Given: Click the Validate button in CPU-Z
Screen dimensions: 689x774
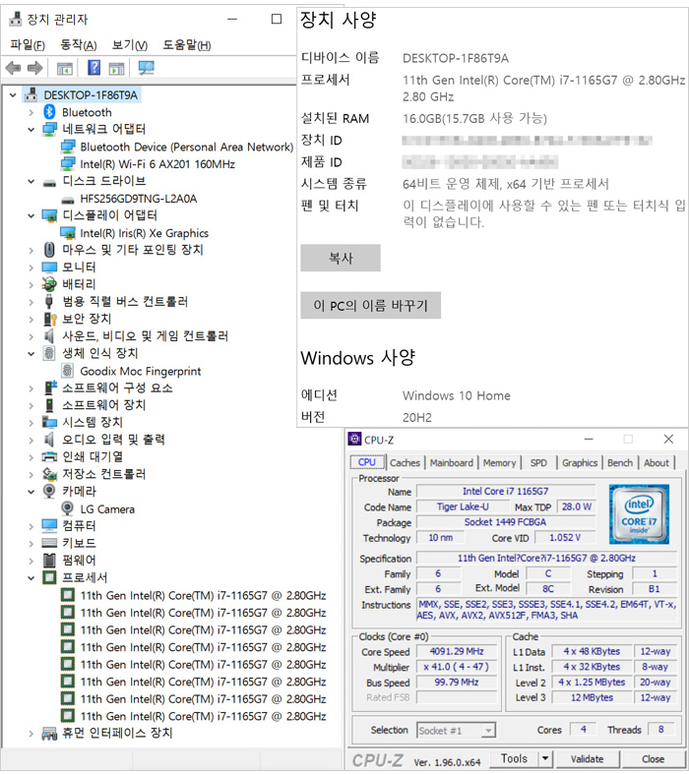Looking at the screenshot, I should point(588,758).
